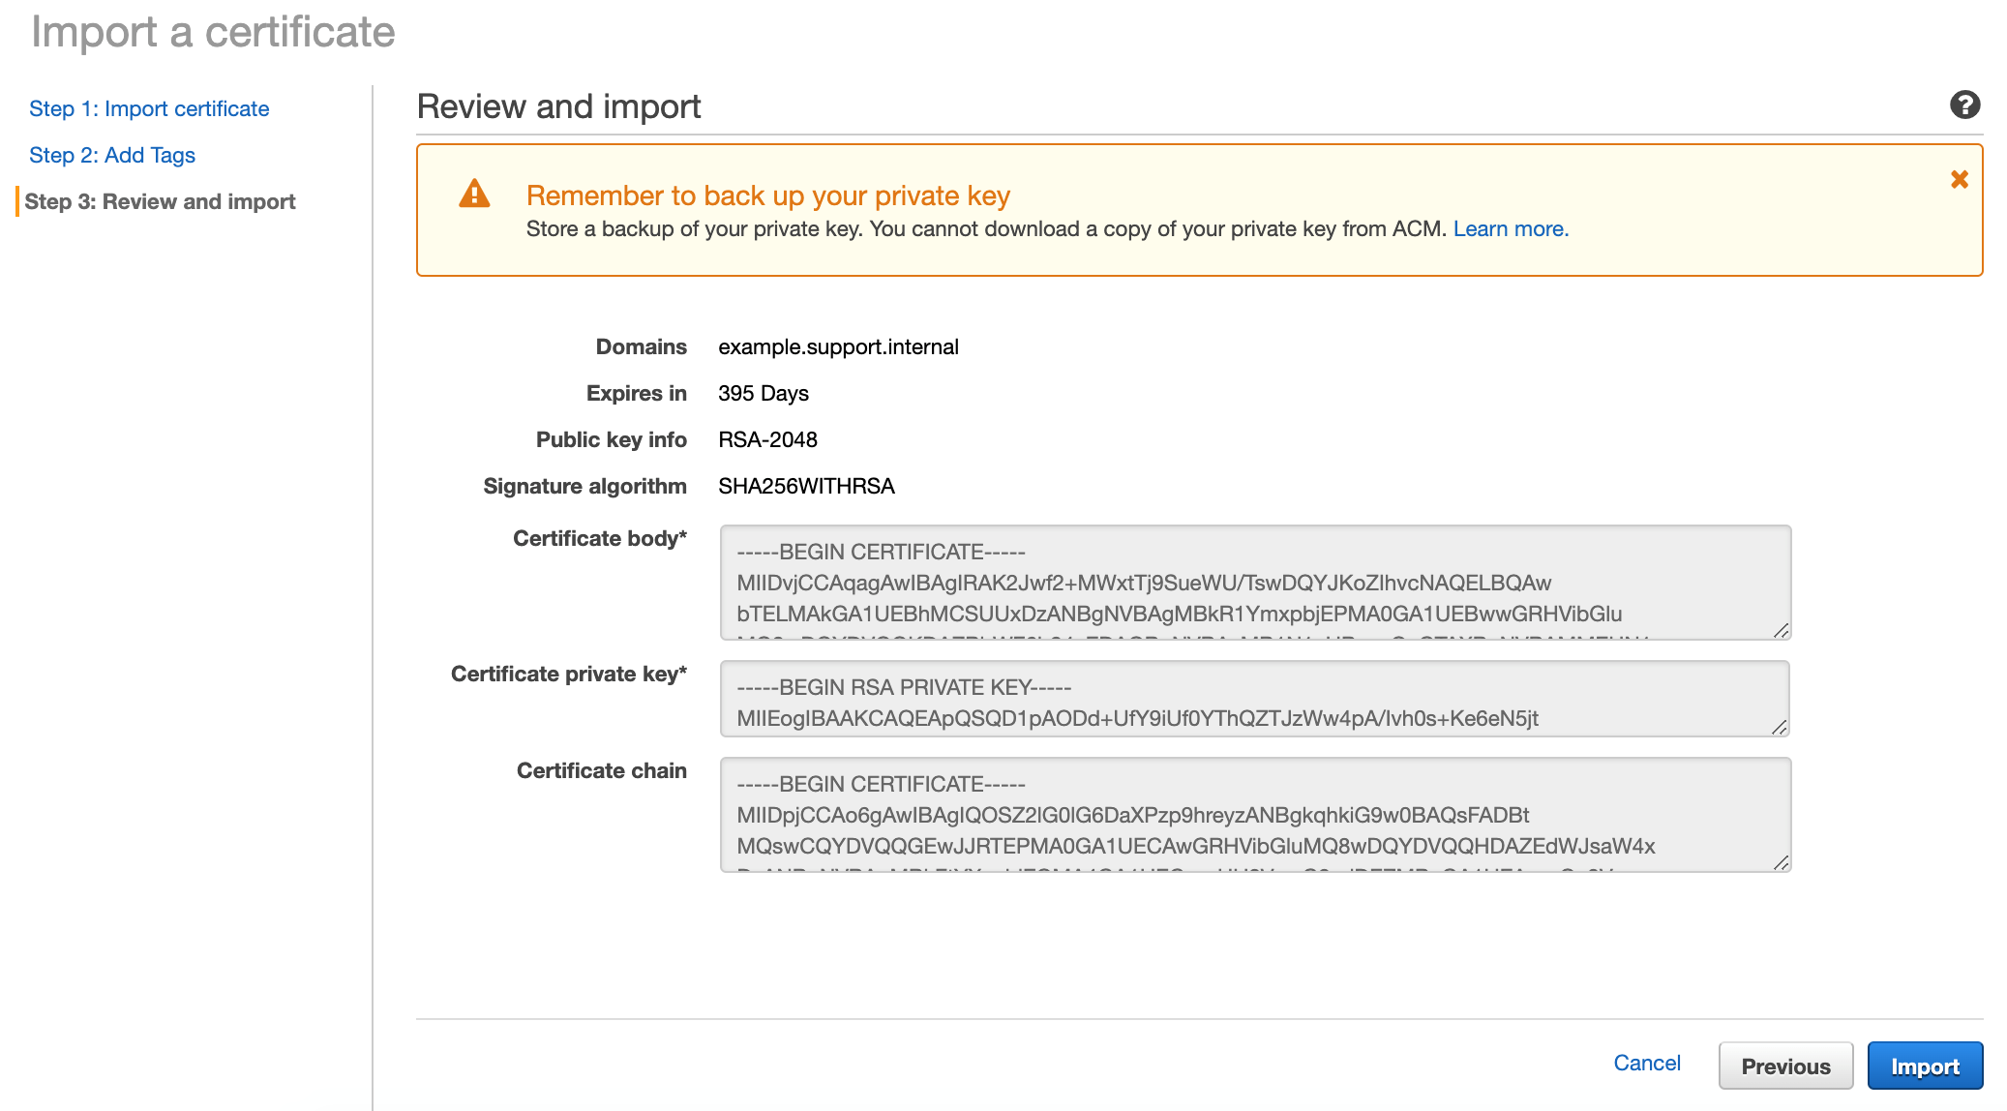This screenshot has width=2007, height=1111.
Task: Open the Learn more link
Action: 1510,228
